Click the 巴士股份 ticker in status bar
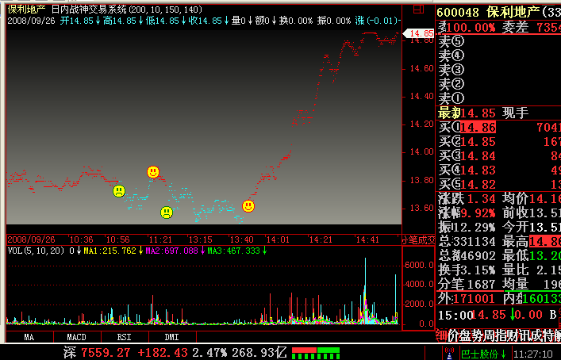Viewport: 561px width, 360px height. (482, 354)
